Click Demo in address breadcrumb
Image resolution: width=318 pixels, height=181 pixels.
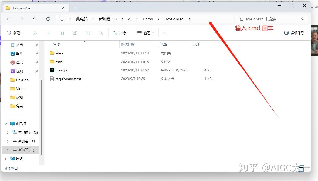coord(148,19)
